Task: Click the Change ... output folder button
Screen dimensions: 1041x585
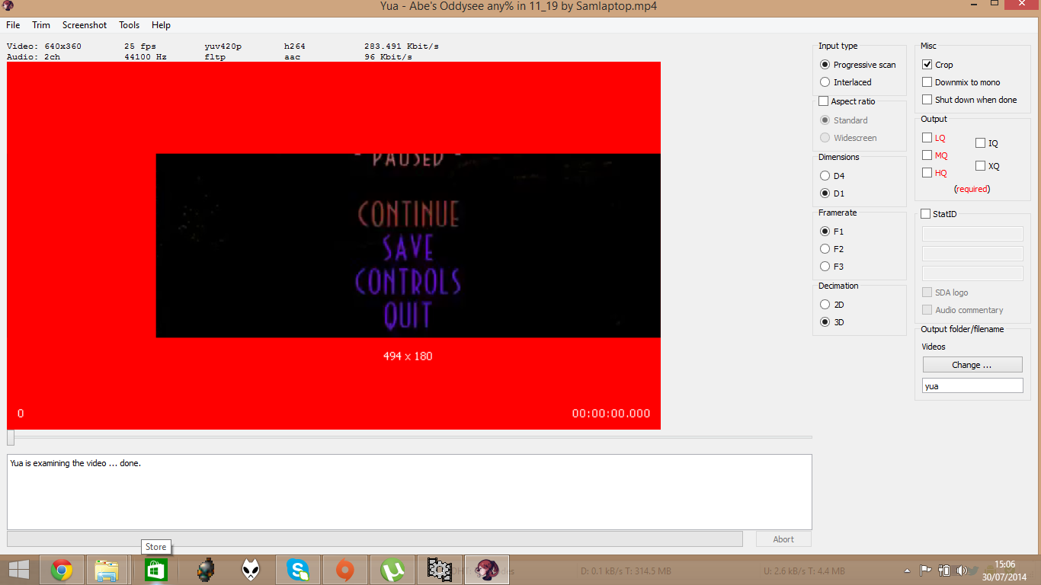Action: pos(972,365)
